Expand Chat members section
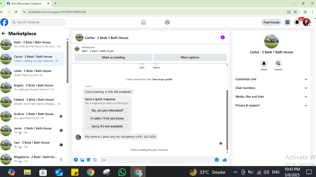316x177 pixels. pyautogui.click(x=271, y=88)
